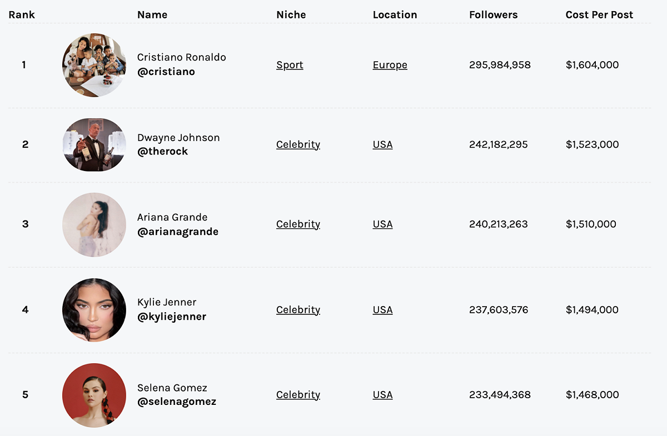Click Celebrity niche for Kylie Jenner
This screenshot has height=436, width=667.
[x=298, y=310]
